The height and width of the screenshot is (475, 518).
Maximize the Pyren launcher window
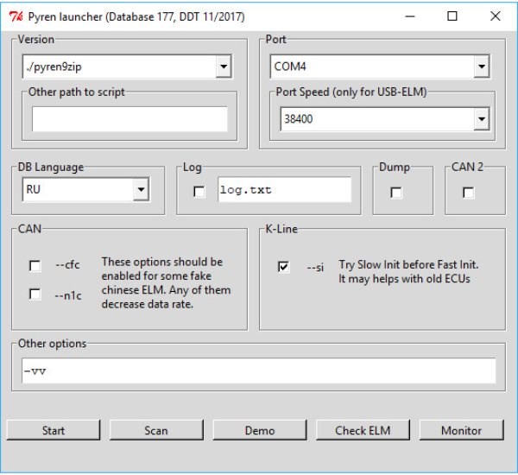452,16
